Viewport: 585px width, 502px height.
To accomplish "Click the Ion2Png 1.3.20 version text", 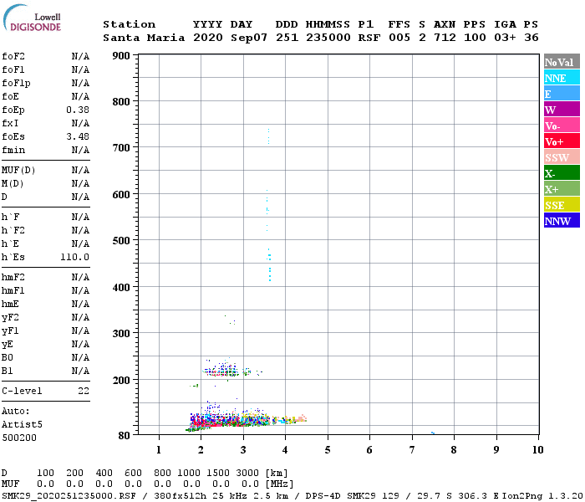I will (543, 495).
